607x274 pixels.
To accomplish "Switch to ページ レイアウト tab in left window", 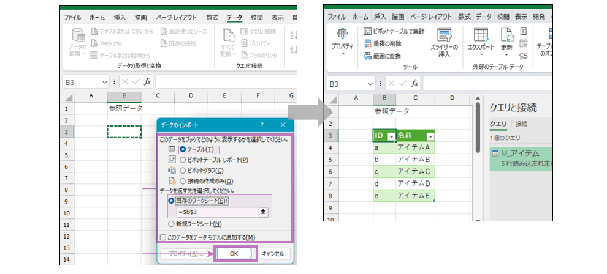I will point(176,17).
